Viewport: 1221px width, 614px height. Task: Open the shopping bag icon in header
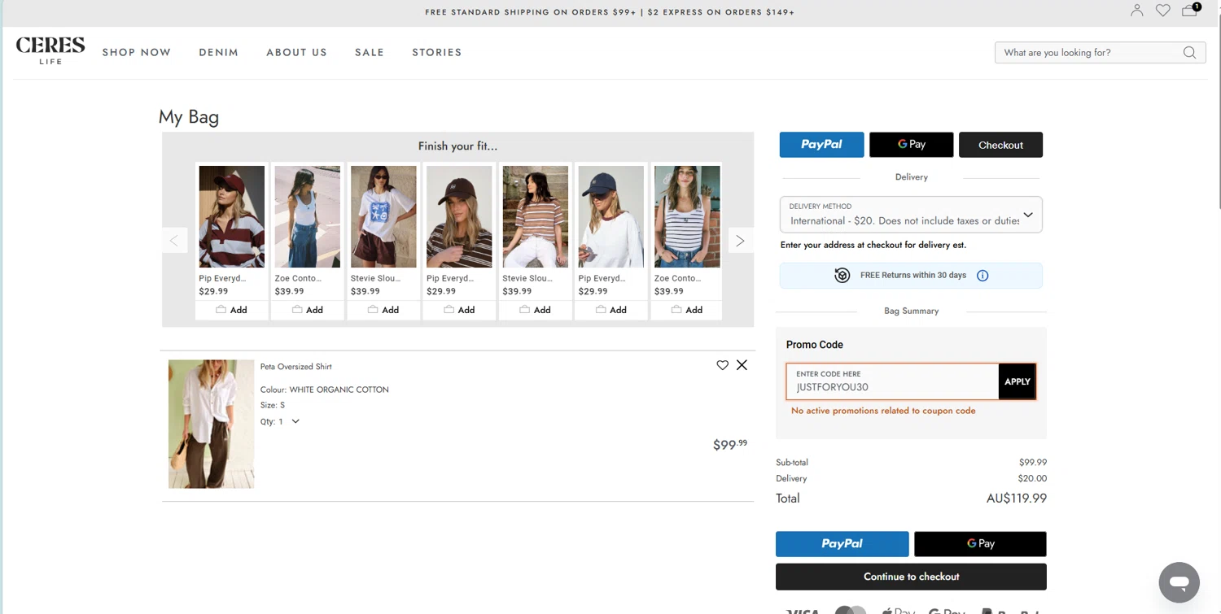coord(1190,10)
